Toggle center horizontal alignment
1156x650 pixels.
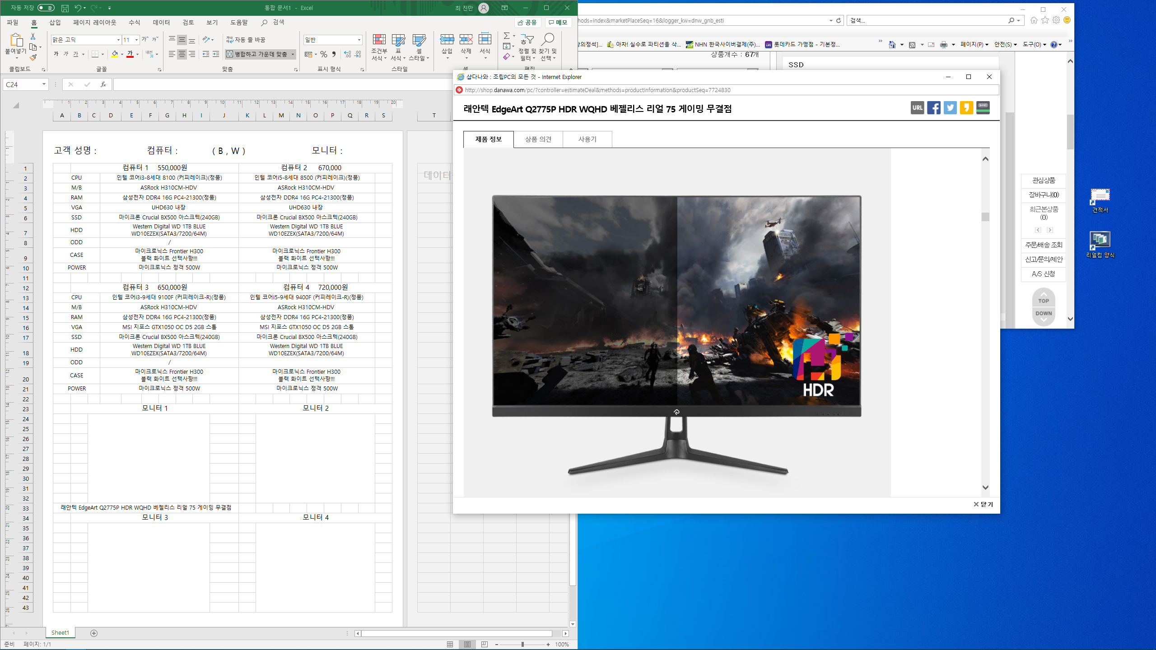(x=182, y=54)
